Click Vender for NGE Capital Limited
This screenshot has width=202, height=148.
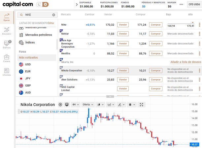pos(123,88)
